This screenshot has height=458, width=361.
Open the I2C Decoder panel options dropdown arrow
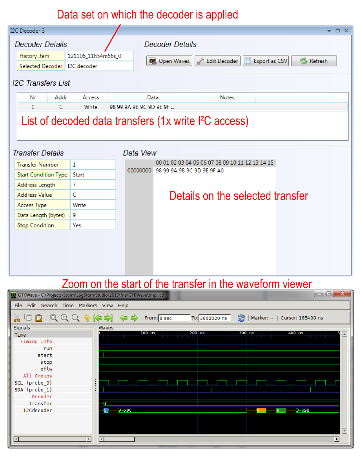click(329, 31)
